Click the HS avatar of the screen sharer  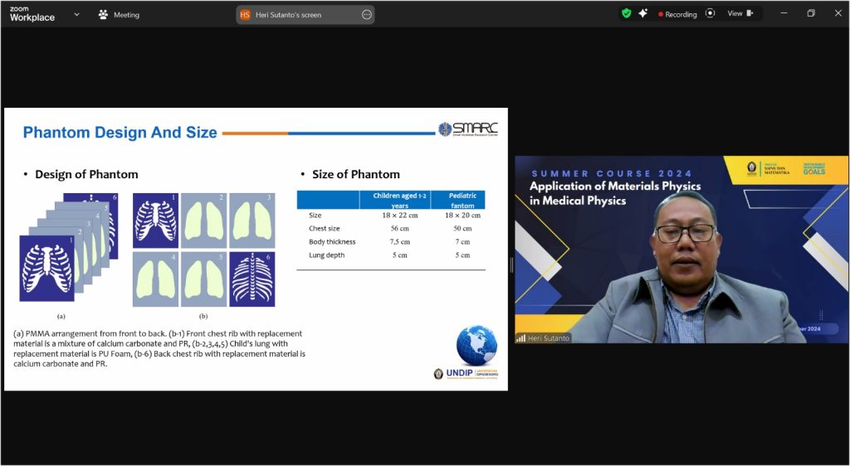pyautogui.click(x=245, y=15)
